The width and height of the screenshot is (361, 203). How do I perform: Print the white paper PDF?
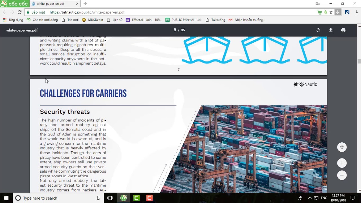(343, 30)
